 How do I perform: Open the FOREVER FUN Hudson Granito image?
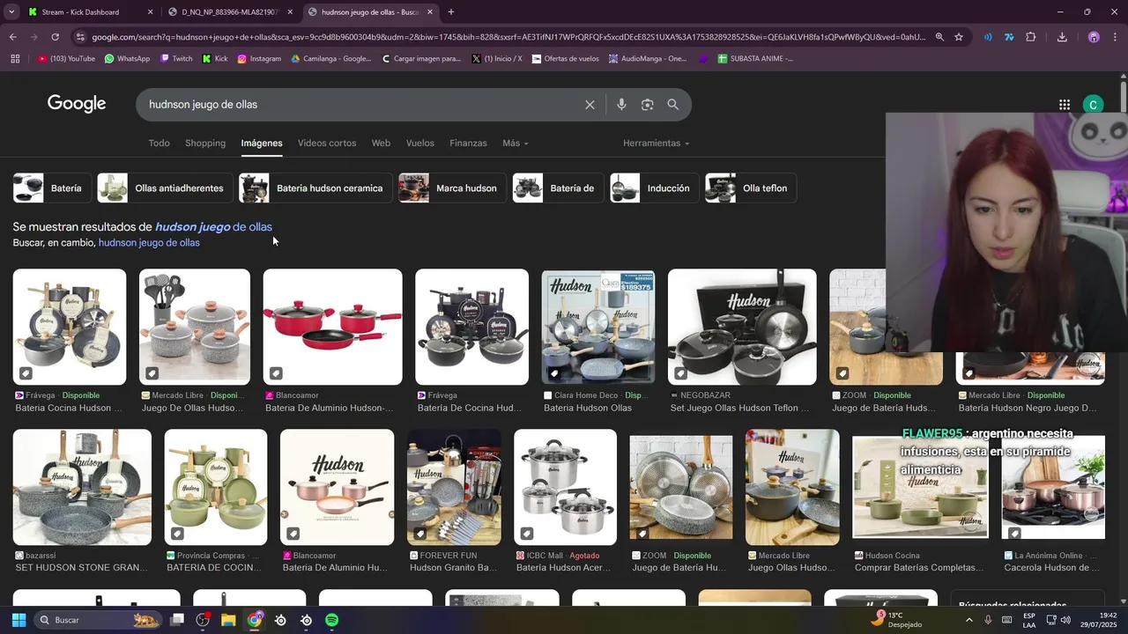(454, 487)
